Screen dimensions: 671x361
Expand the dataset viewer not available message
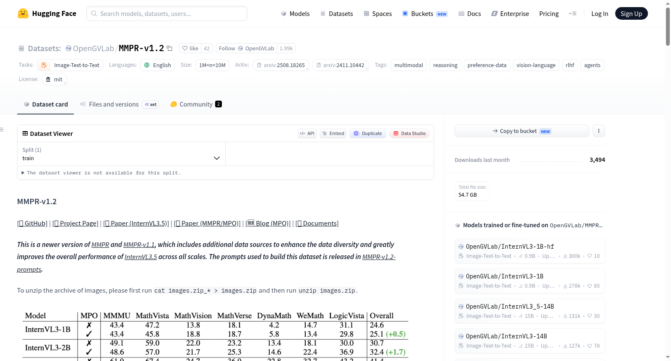(x=101, y=173)
